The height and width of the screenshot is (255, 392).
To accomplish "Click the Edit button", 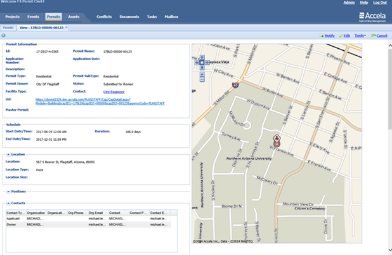I will click(345, 36).
